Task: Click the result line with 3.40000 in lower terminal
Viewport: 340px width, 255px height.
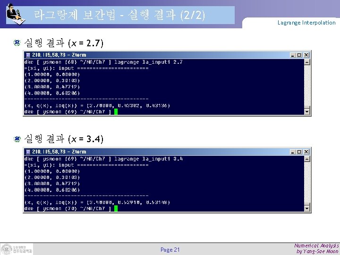Action: pyautogui.click(x=97, y=202)
